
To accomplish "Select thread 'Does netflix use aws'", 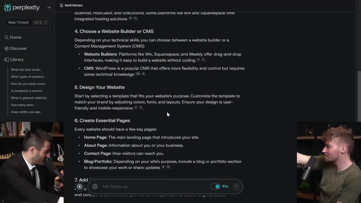I will point(26,112).
